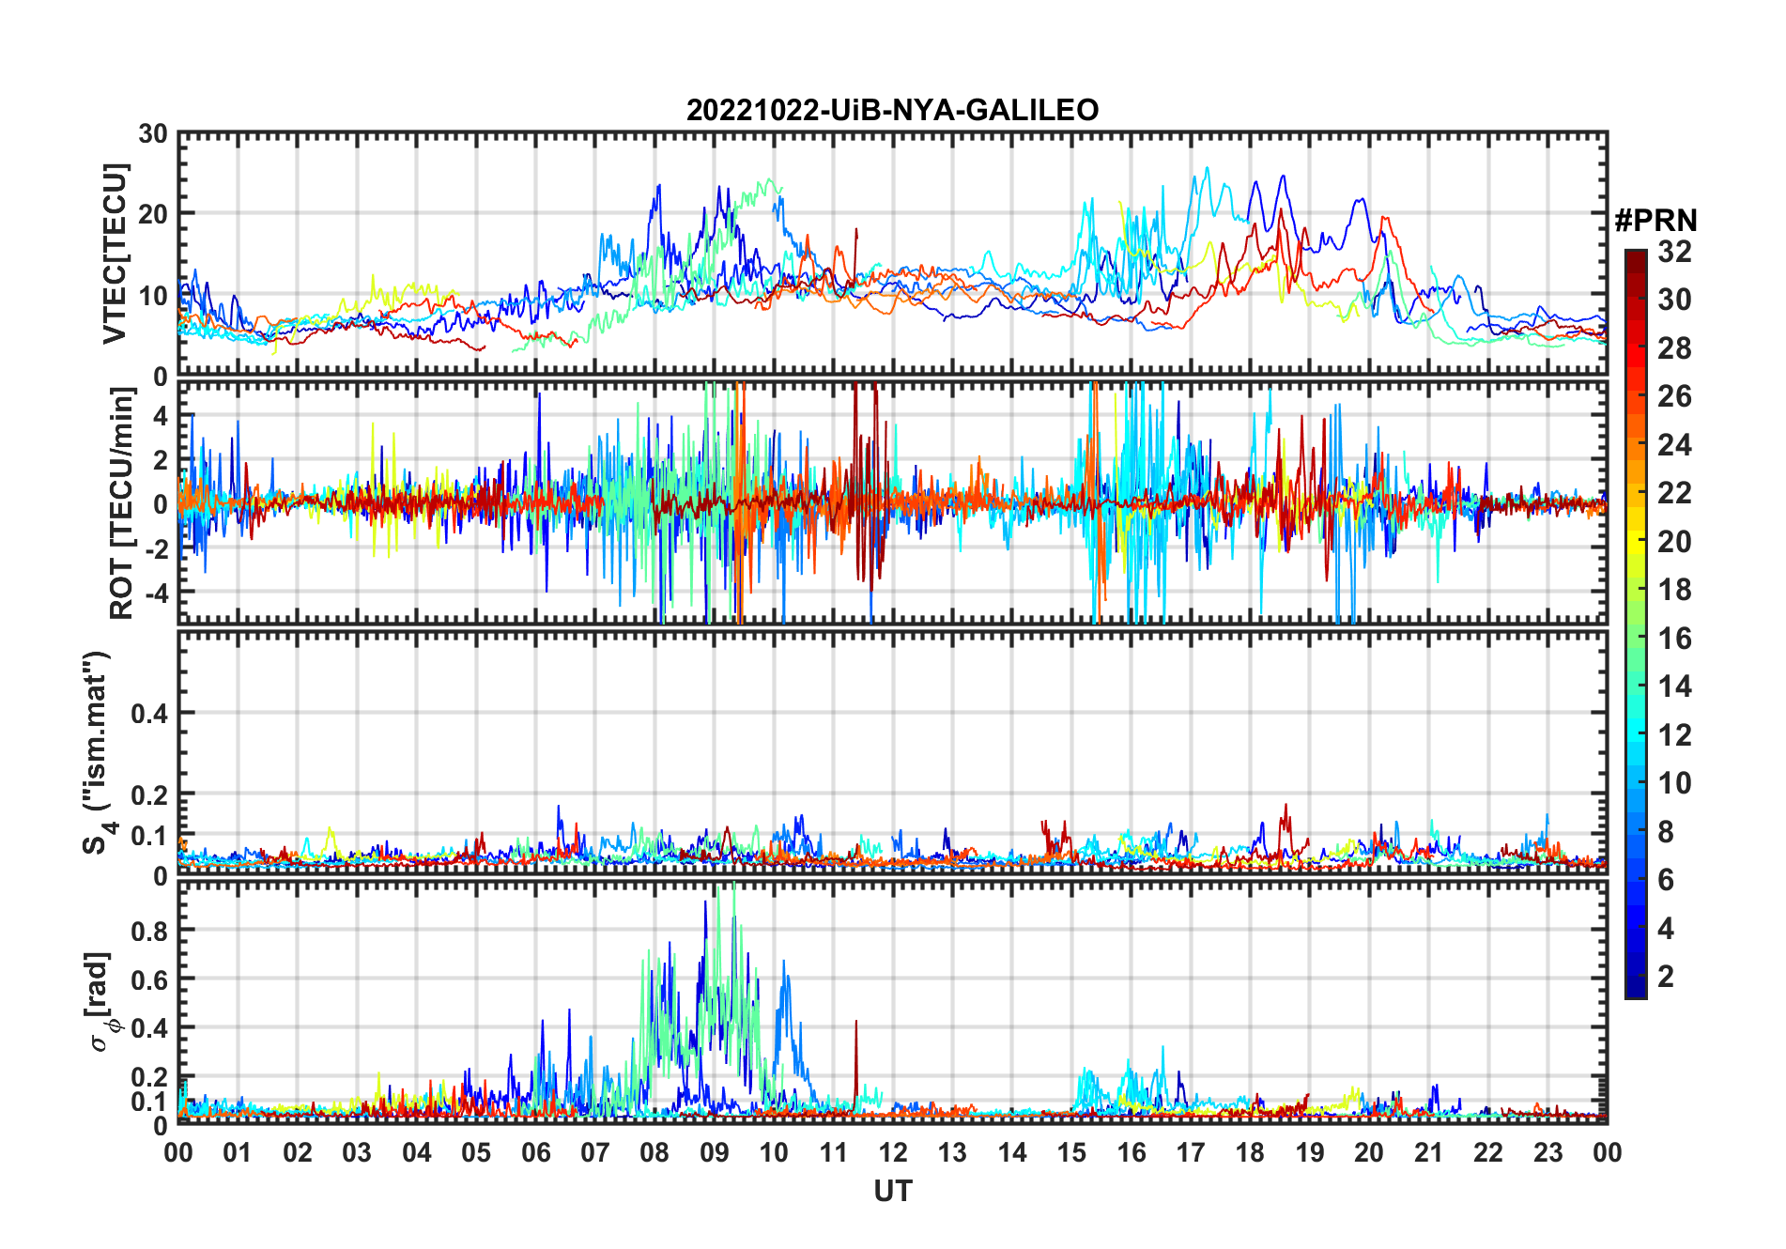Viewport: 1786px width, 1249px height.
Task: Click the #PRN colorbar title
Action: [x=1655, y=221]
